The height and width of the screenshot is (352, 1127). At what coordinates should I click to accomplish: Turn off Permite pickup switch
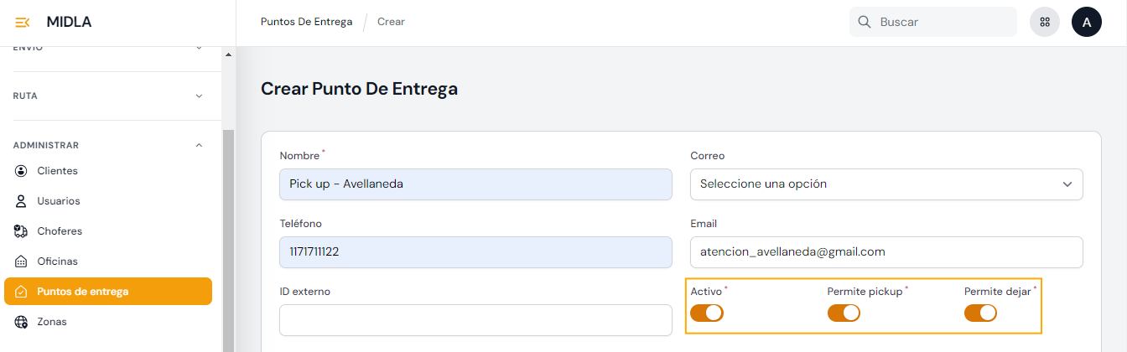[x=844, y=313]
